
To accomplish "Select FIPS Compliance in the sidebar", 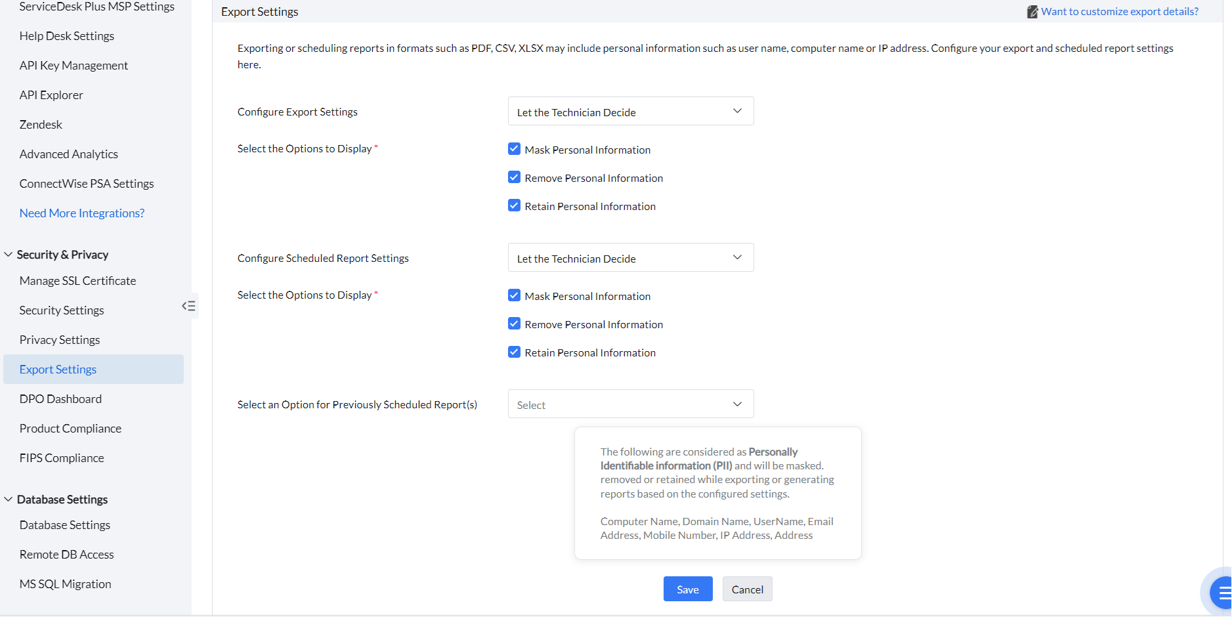I will pyautogui.click(x=62, y=458).
